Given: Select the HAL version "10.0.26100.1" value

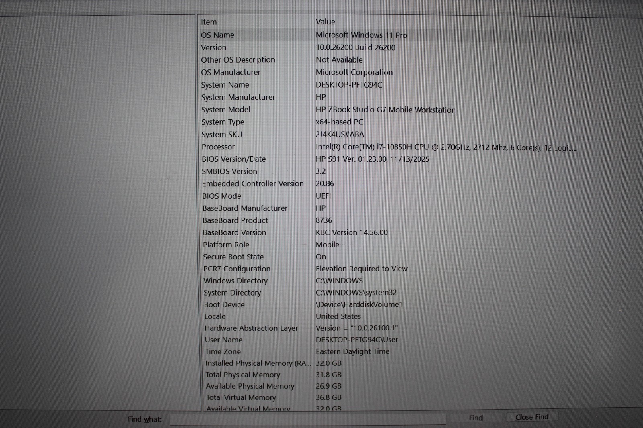Looking at the screenshot, I should click(x=357, y=328).
